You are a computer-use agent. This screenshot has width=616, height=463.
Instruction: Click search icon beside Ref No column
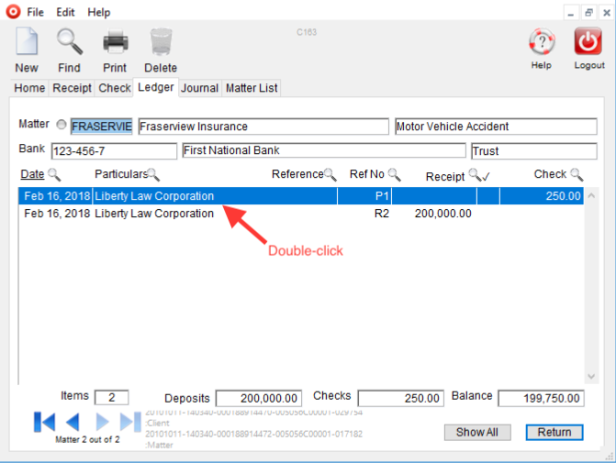click(x=394, y=174)
